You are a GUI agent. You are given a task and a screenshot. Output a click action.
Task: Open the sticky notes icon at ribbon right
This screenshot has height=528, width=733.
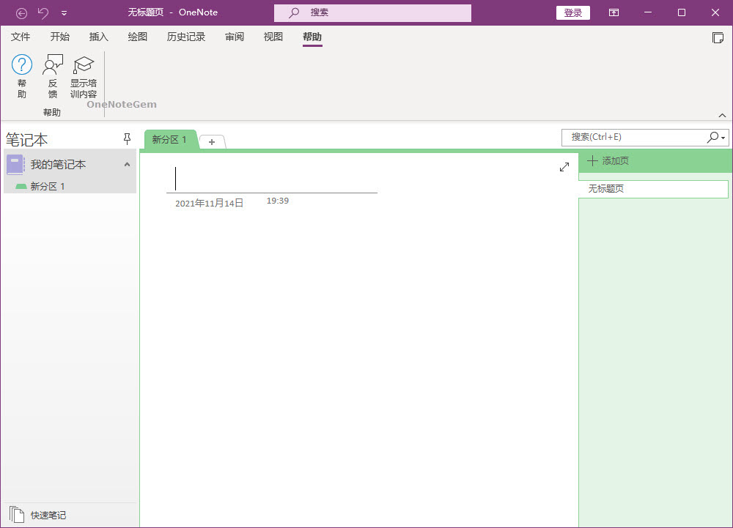point(718,37)
